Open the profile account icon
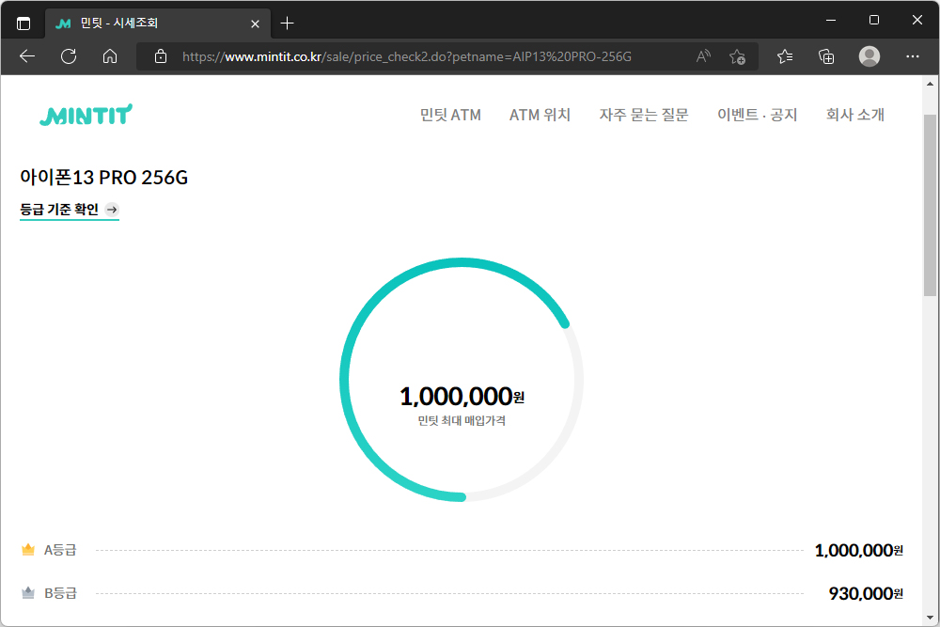 click(869, 56)
